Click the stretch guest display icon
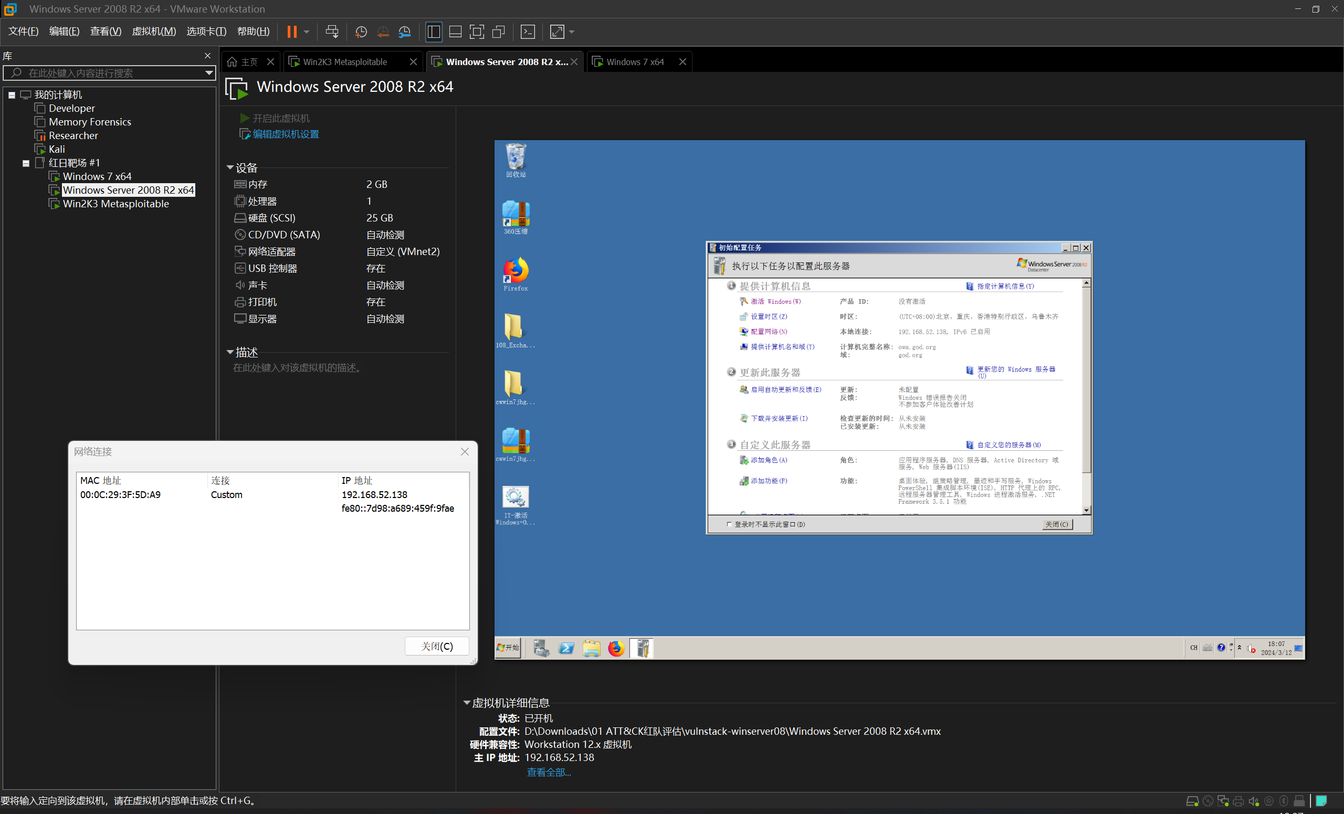This screenshot has width=1344, height=814. point(557,31)
